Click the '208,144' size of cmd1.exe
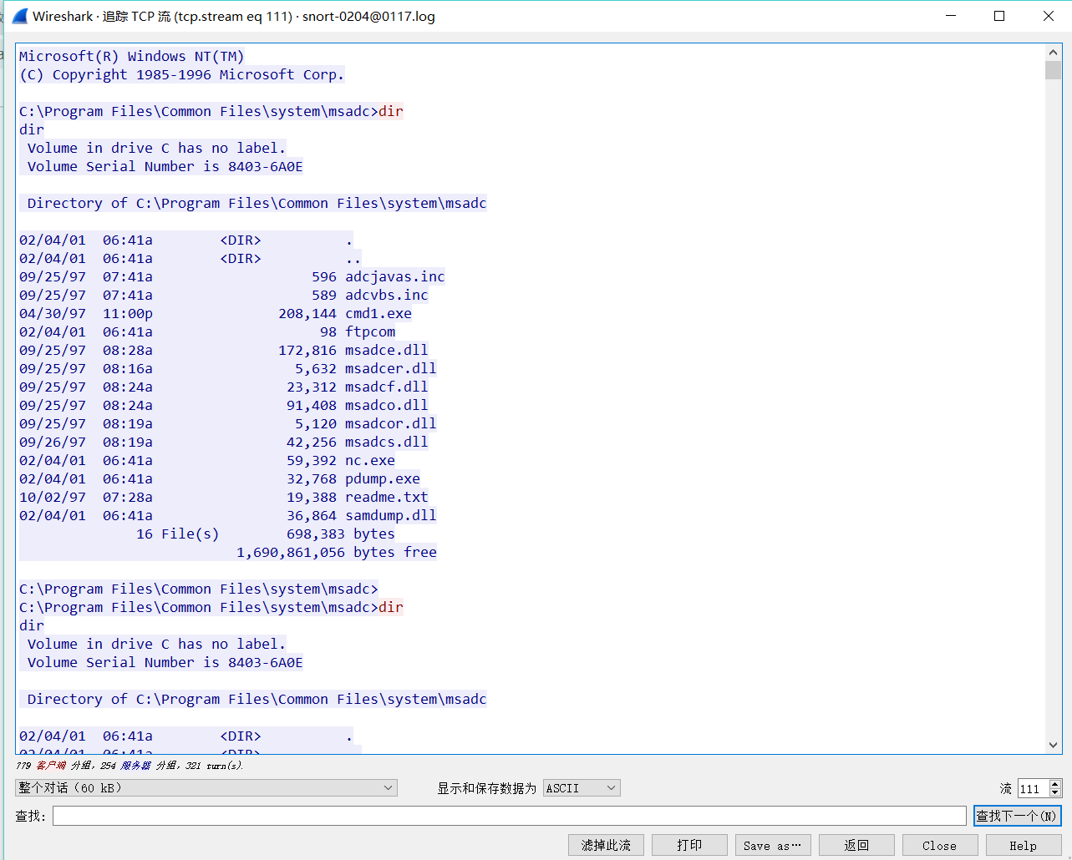1072x860 pixels. (x=307, y=313)
